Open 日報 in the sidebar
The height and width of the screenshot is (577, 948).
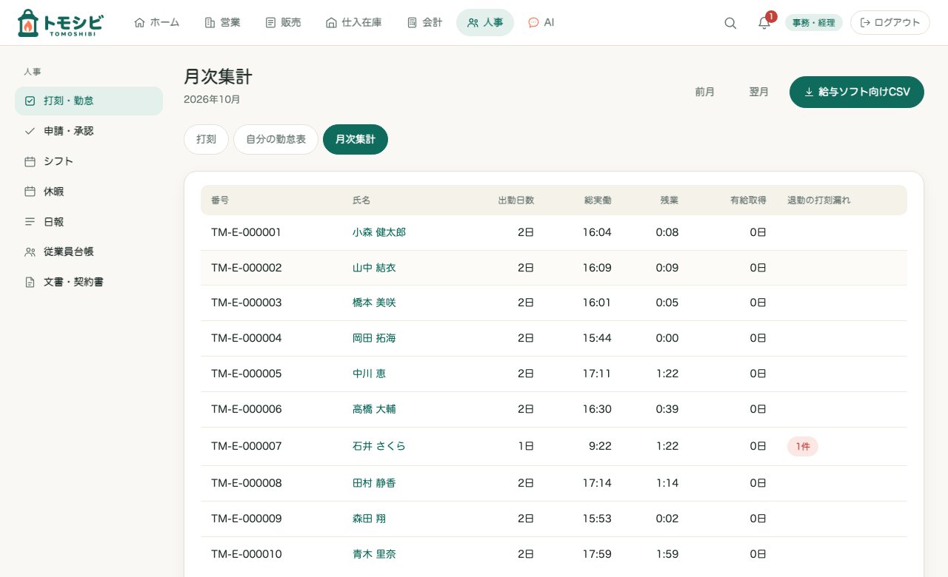coord(89,222)
